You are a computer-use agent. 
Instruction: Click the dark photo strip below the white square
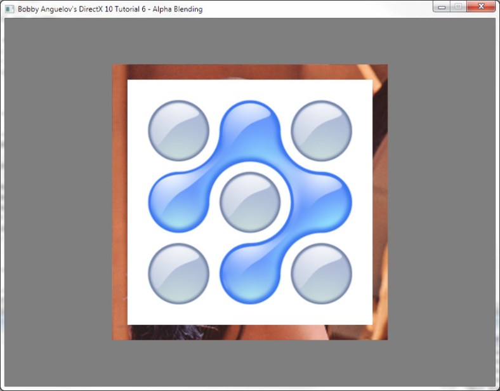tap(250, 333)
